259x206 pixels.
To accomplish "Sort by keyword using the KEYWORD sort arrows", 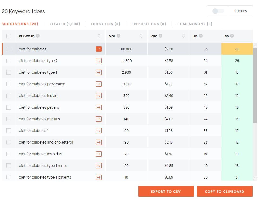I will point(99,36).
